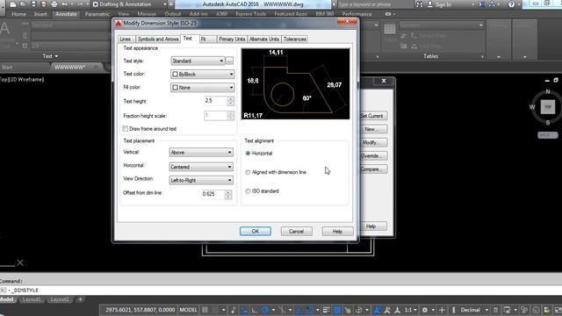Open the Text style dropdown
Viewport: 562px width, 316px height.
pos(198,61)
